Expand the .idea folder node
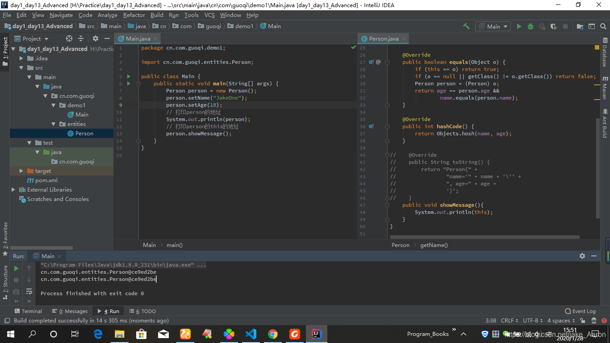 pyautogui.click(x=21, y=59)
